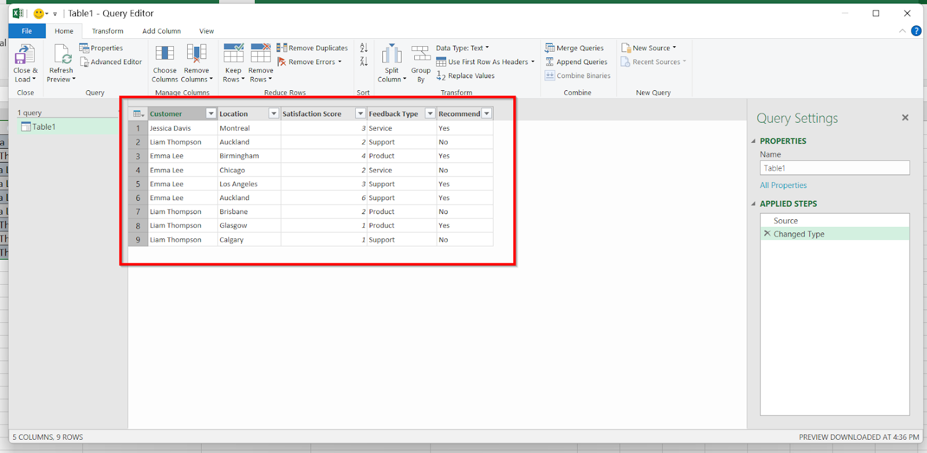Open the Location column filter dropdown
Screen dimensions: 927x453
point(274,114)
